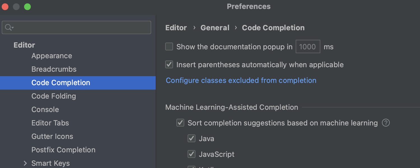Click the Editor breadcrumb in header

[176, 28]
